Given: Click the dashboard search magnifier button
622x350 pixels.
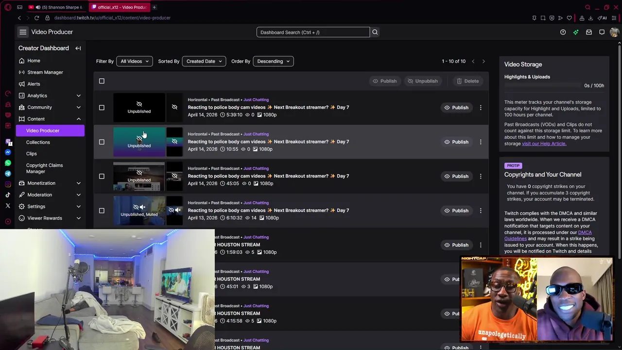Looking at the screenshot, I should point(375,32).
